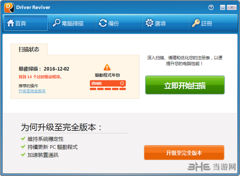Viewport: 240px width, 176px height.
Task: Click the orange warning triangle icon
Action: 107,67
